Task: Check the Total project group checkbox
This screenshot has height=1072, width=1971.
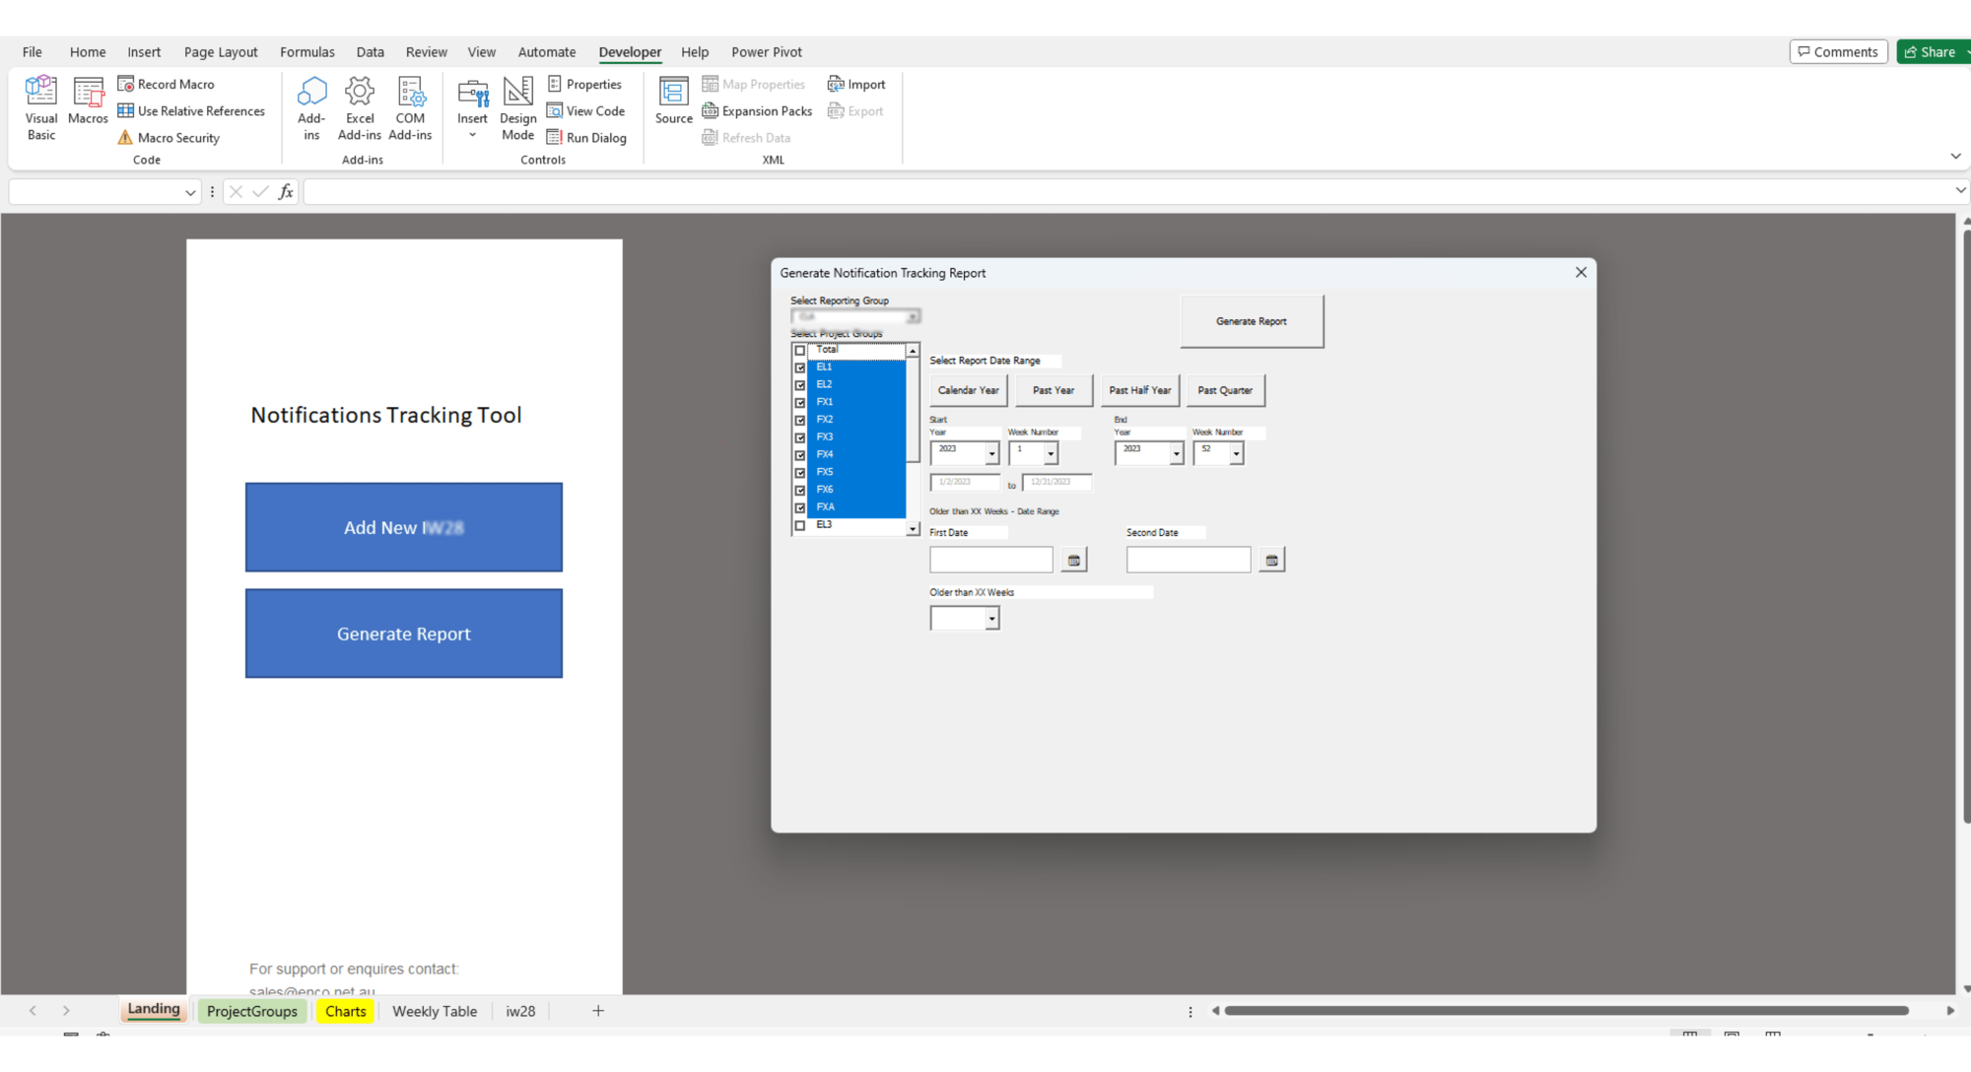Action: click(x=800, y=350)
